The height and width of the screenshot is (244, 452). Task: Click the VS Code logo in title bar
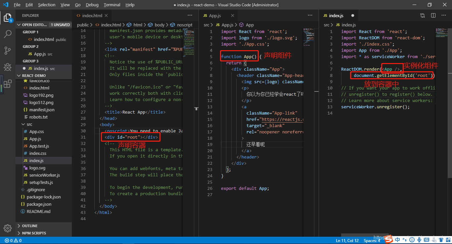click(x=5, y=5)
